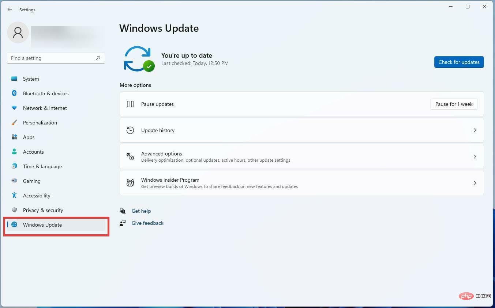Screen dimensions: 495x308
Task: Expand Advanced options chevron
Action: [475, 157]
